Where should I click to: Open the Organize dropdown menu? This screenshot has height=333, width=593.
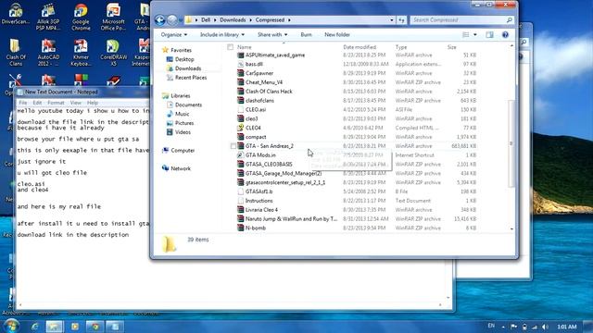tap(174, 35)
